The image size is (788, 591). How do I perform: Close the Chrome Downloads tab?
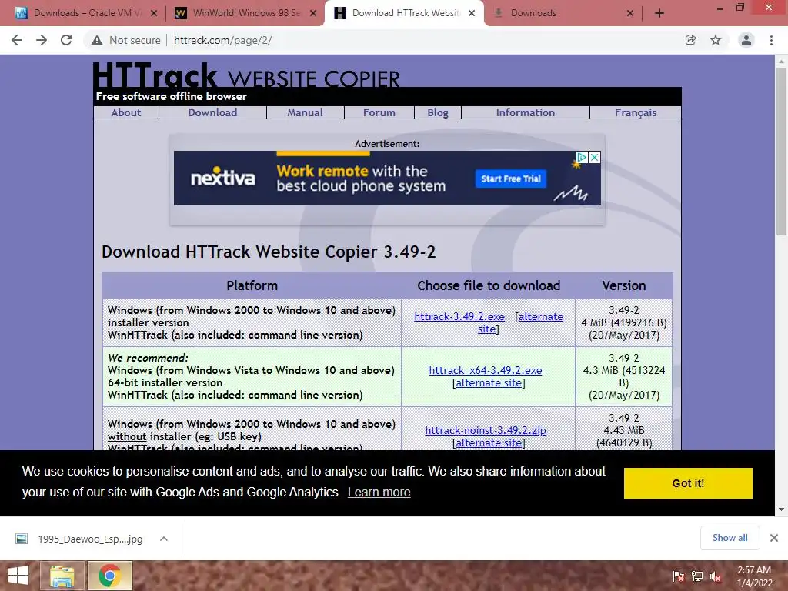pos(630,13)
